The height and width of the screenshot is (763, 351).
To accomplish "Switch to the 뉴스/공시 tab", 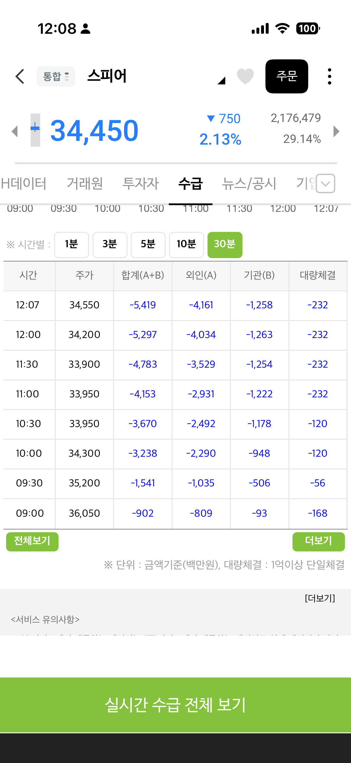I will coord(249,184).
